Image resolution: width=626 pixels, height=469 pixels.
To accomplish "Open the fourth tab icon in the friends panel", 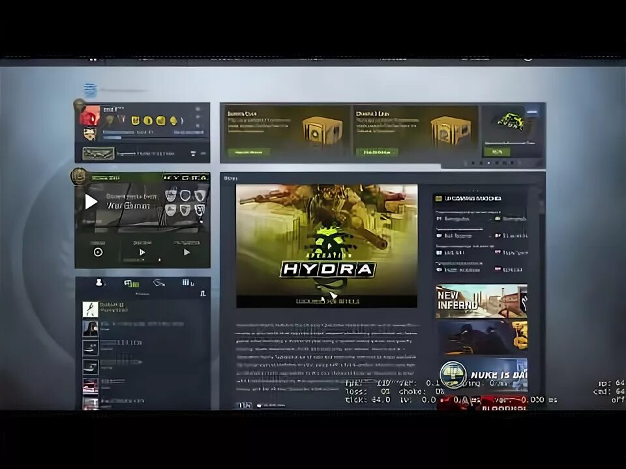I will pyautogui.click(x=188, y=283).
